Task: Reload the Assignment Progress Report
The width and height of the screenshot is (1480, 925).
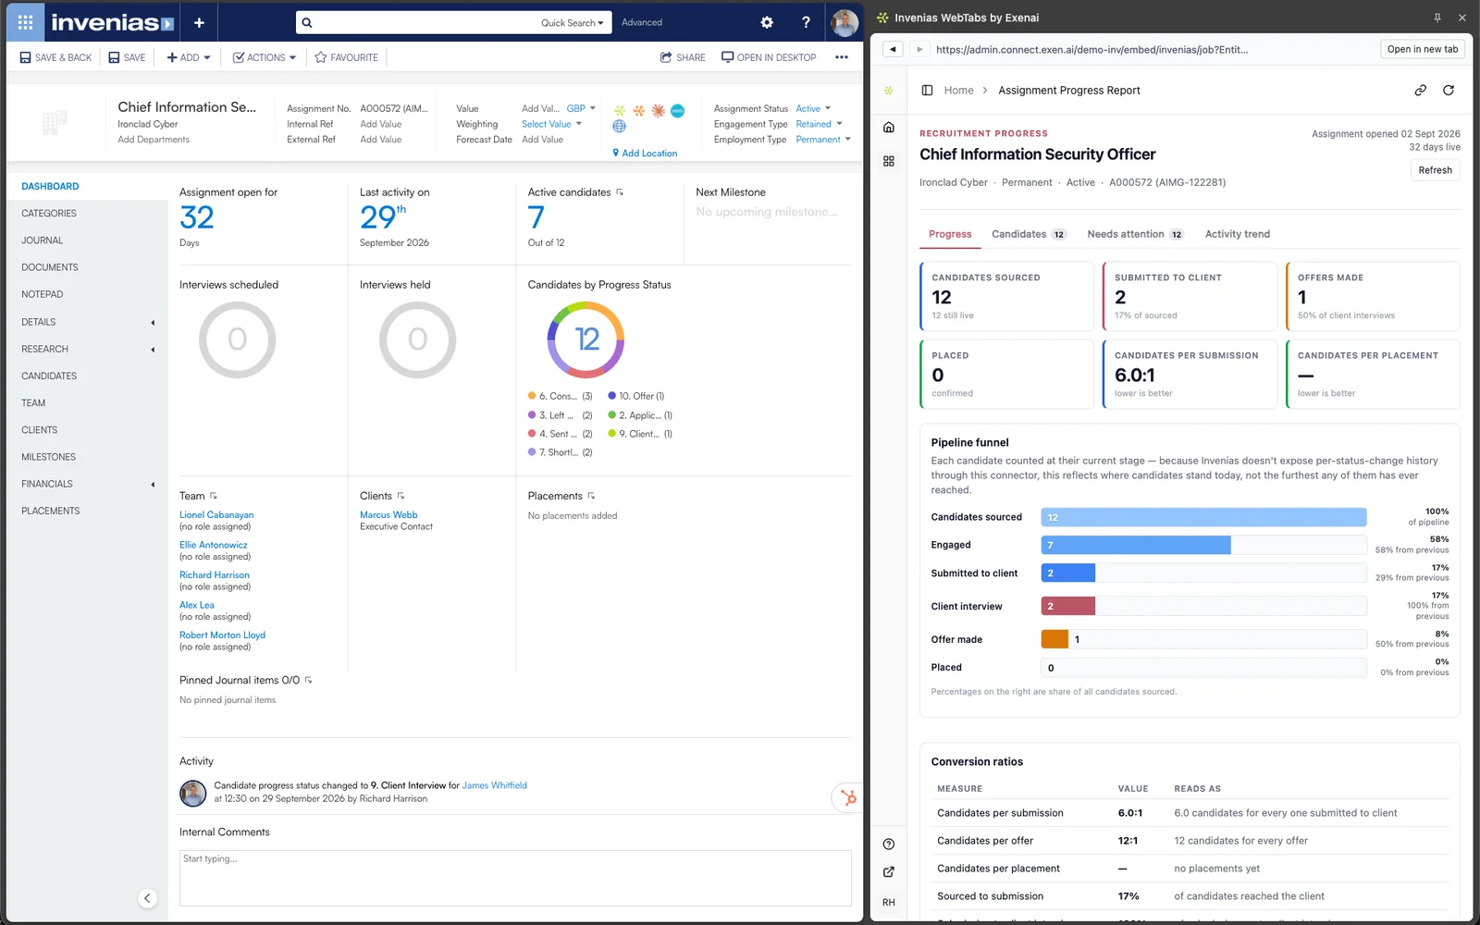Action: tap(1449, 90)
